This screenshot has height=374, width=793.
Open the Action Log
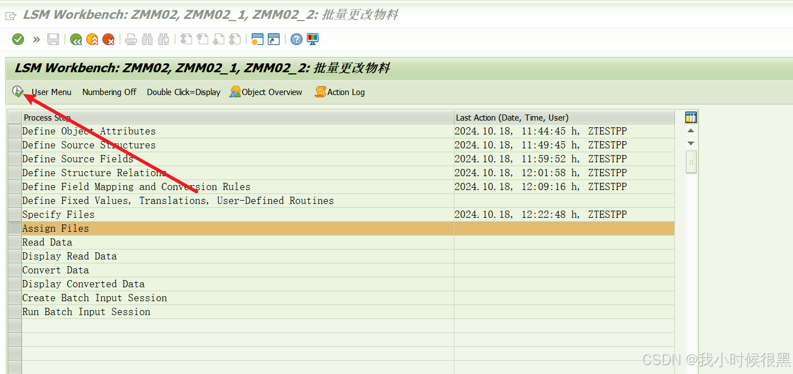pos(340,92)
